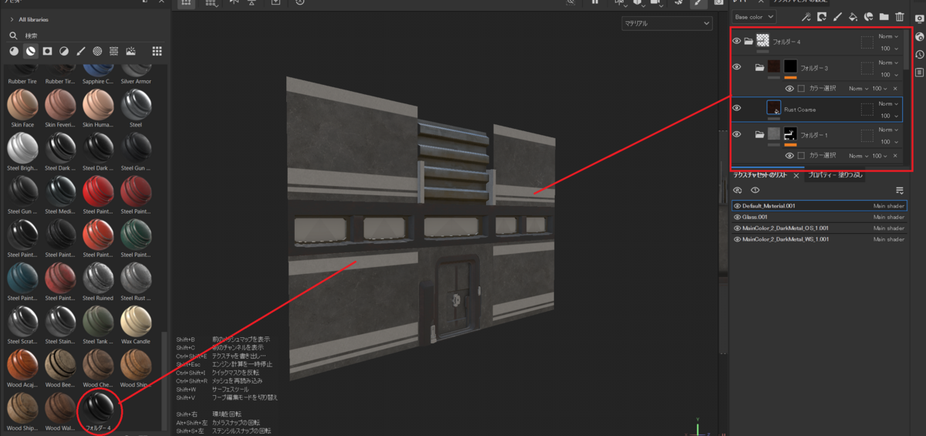The height and width of the screenshot is (436, 926).
Task: Select the mask thumbnail of フォルダー 1
Action: coord(790,134)
